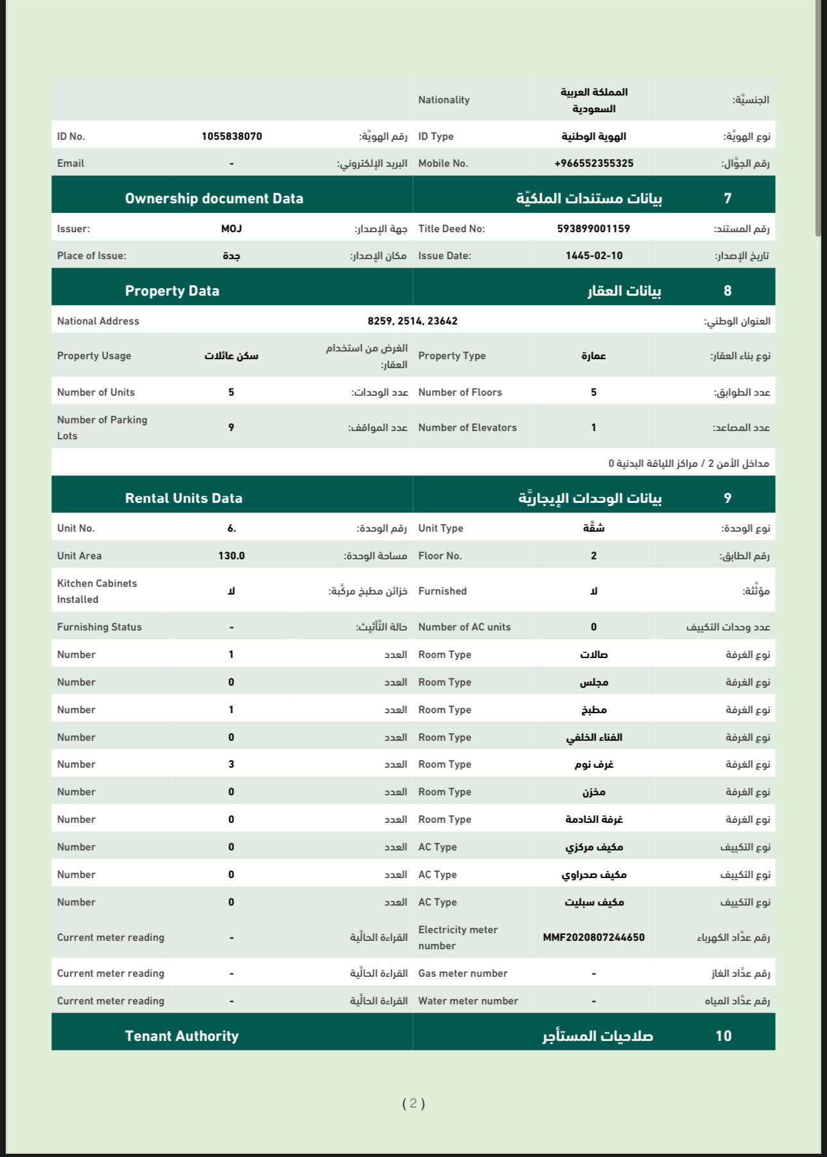This screenshot has width=827, height=1157.
Task: Click the national address value 8259, 2514, 23642
Action: pos(412,321)
